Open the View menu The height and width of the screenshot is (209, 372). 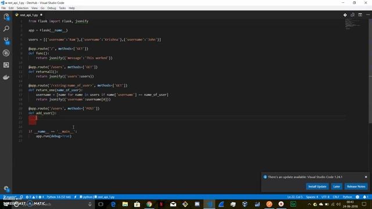tap(34, 8)
